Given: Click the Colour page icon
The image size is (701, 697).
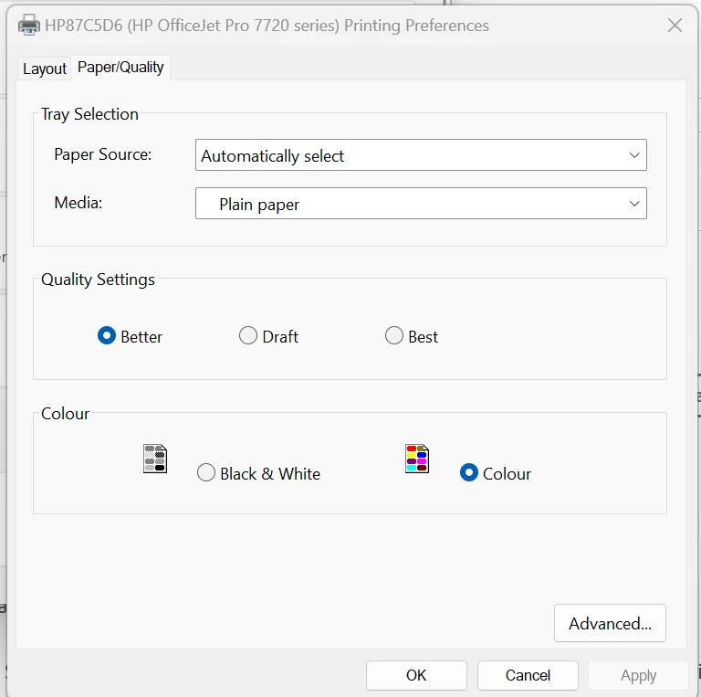Looking at the screenshot, I should point(417,459).
